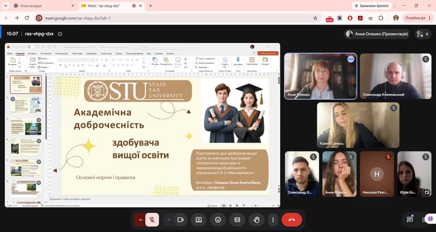
Task: Click the address bar with meet.google.com URL
Action: (x=178, y=18)
